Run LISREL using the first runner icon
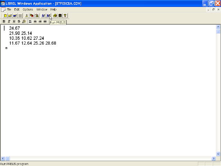The image size is (221, 166). 43,16
